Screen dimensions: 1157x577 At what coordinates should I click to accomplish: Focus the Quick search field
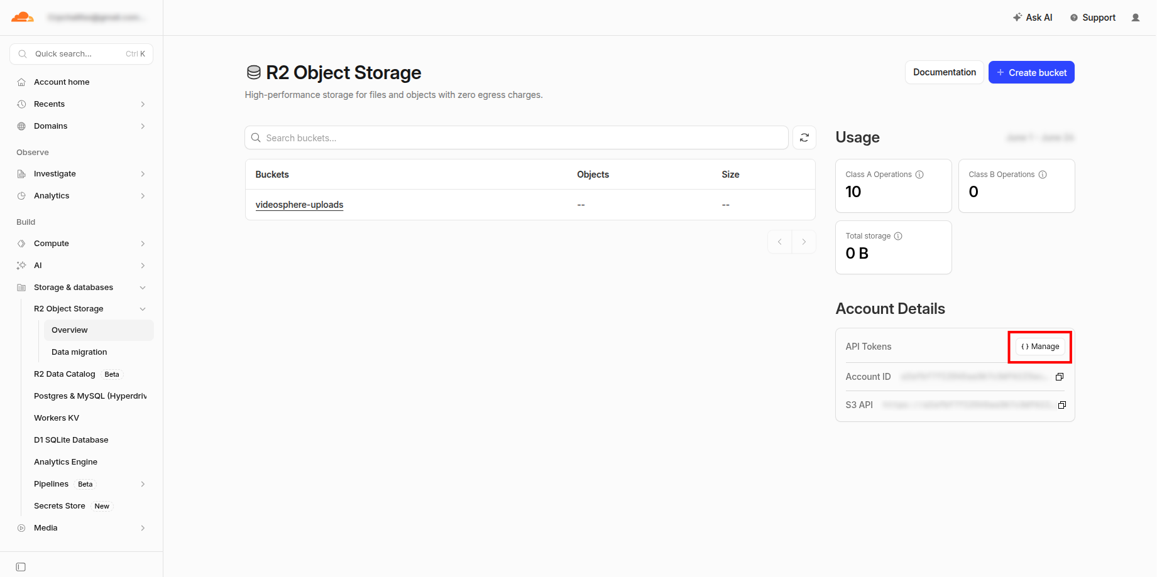[82, 54]
